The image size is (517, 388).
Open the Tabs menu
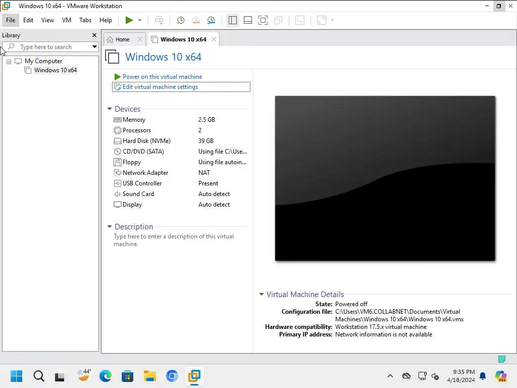[85, 20]
